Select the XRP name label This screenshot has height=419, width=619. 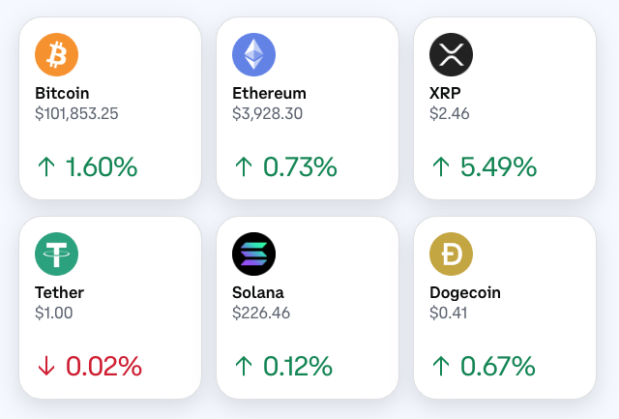pyautogui.click(x=445, y=94)
